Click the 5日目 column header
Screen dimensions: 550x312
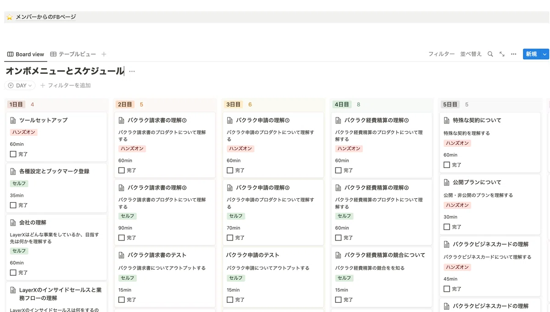(450, 105)
